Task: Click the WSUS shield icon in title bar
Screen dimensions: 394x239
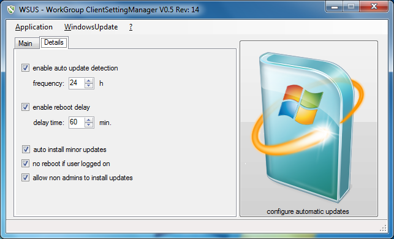Action: point(10,10)
